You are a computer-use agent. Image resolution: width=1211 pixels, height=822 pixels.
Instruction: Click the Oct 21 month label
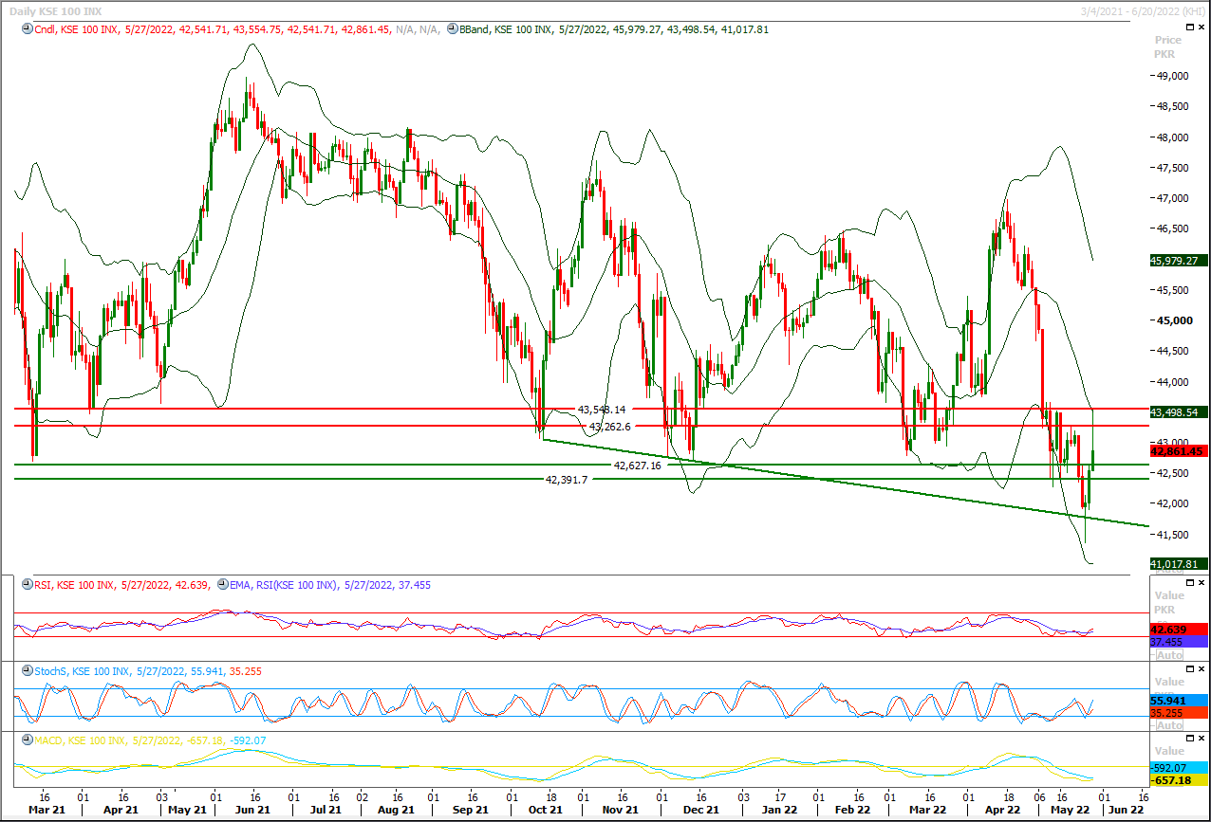click(x=545, y=811)
